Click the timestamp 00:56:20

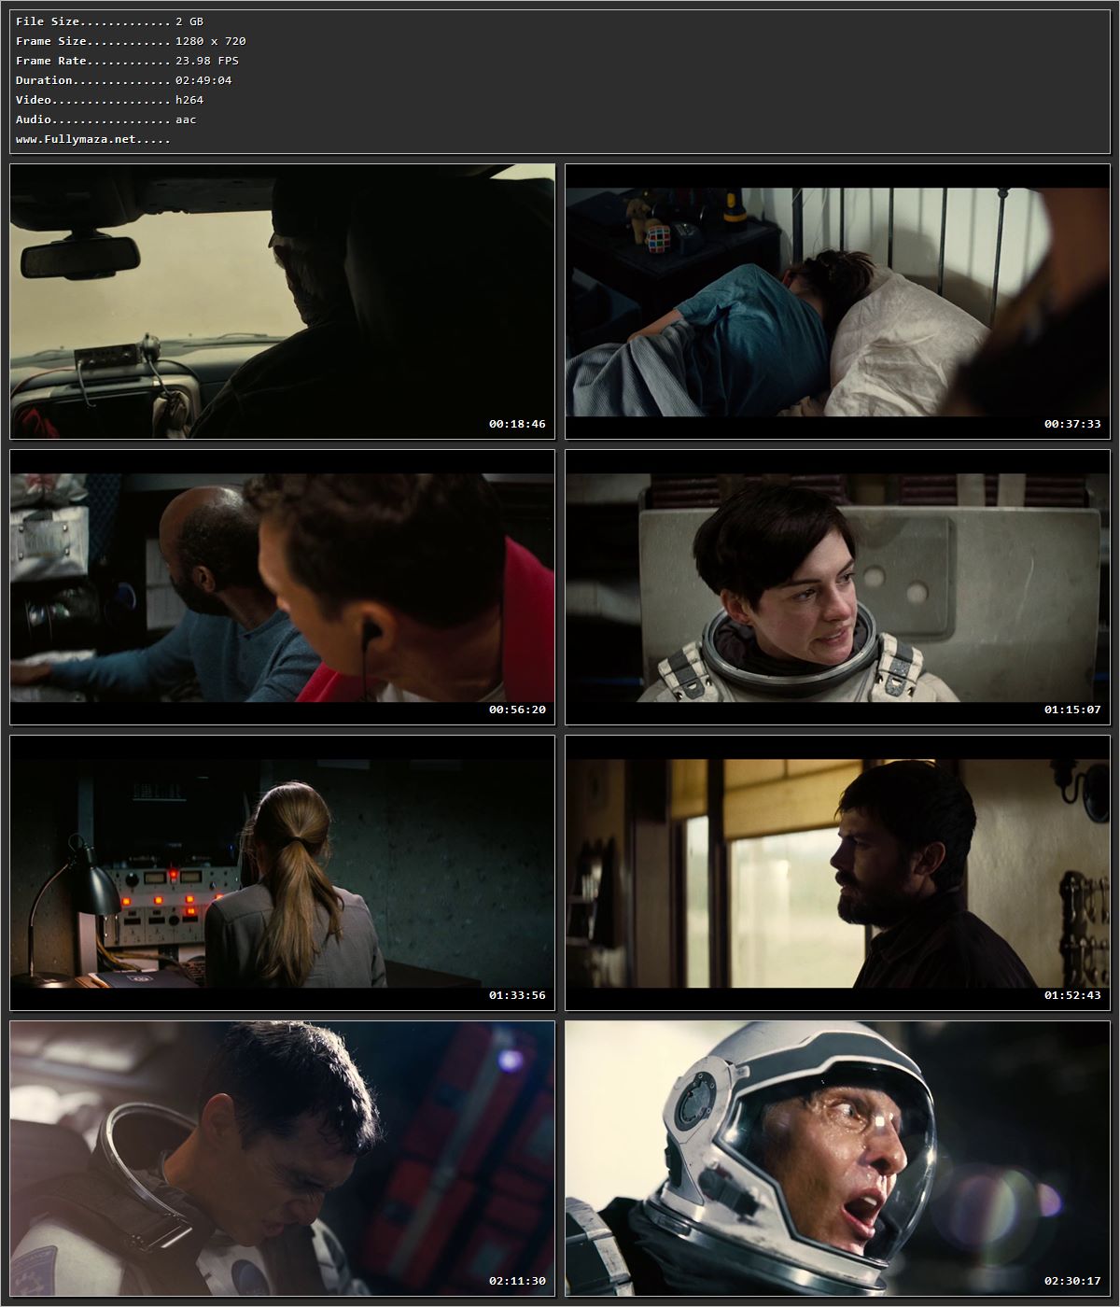coord(517,710)
